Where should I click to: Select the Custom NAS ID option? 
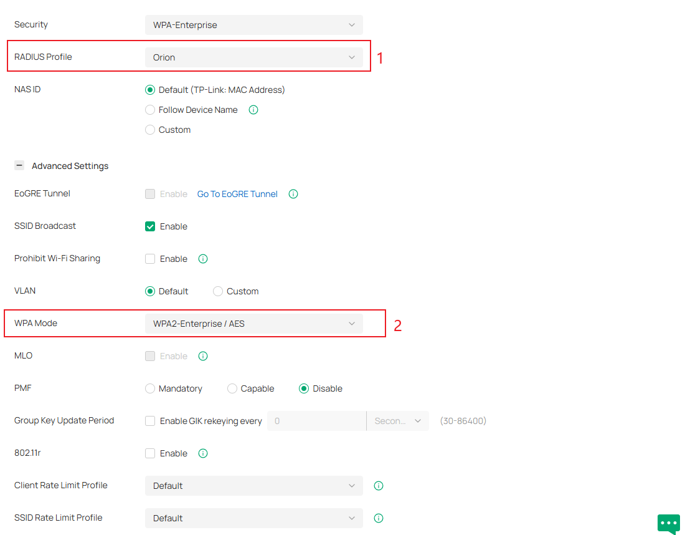[x=149, y=130]
